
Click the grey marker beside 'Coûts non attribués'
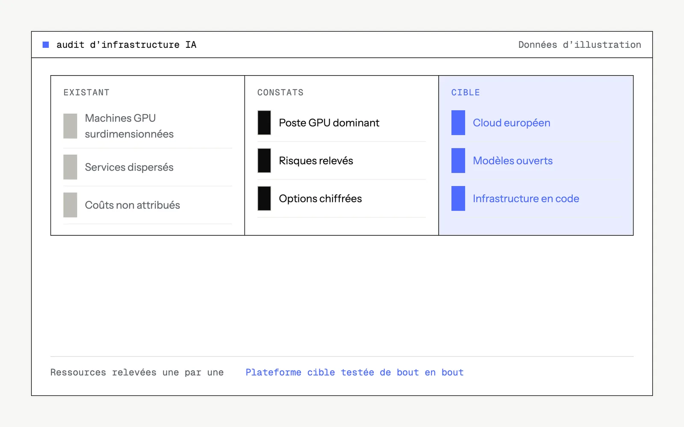pyautogui.click(x=70, y=205)
